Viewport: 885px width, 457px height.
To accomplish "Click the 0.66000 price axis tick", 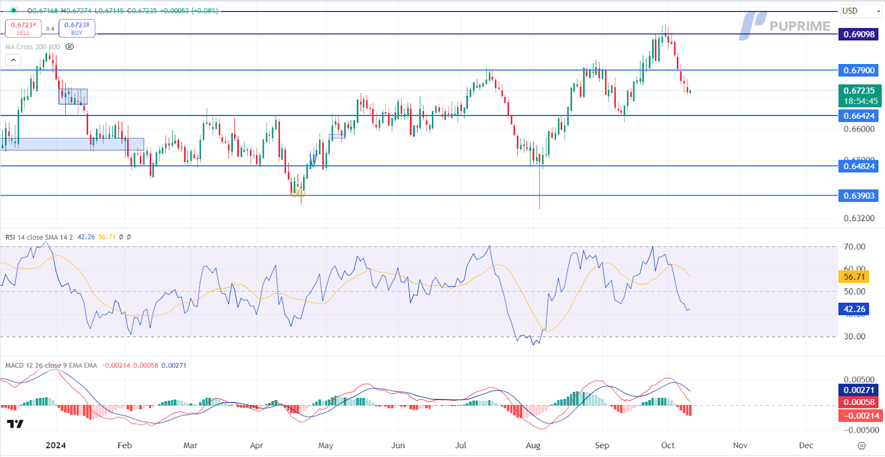I will click(859, 129).
